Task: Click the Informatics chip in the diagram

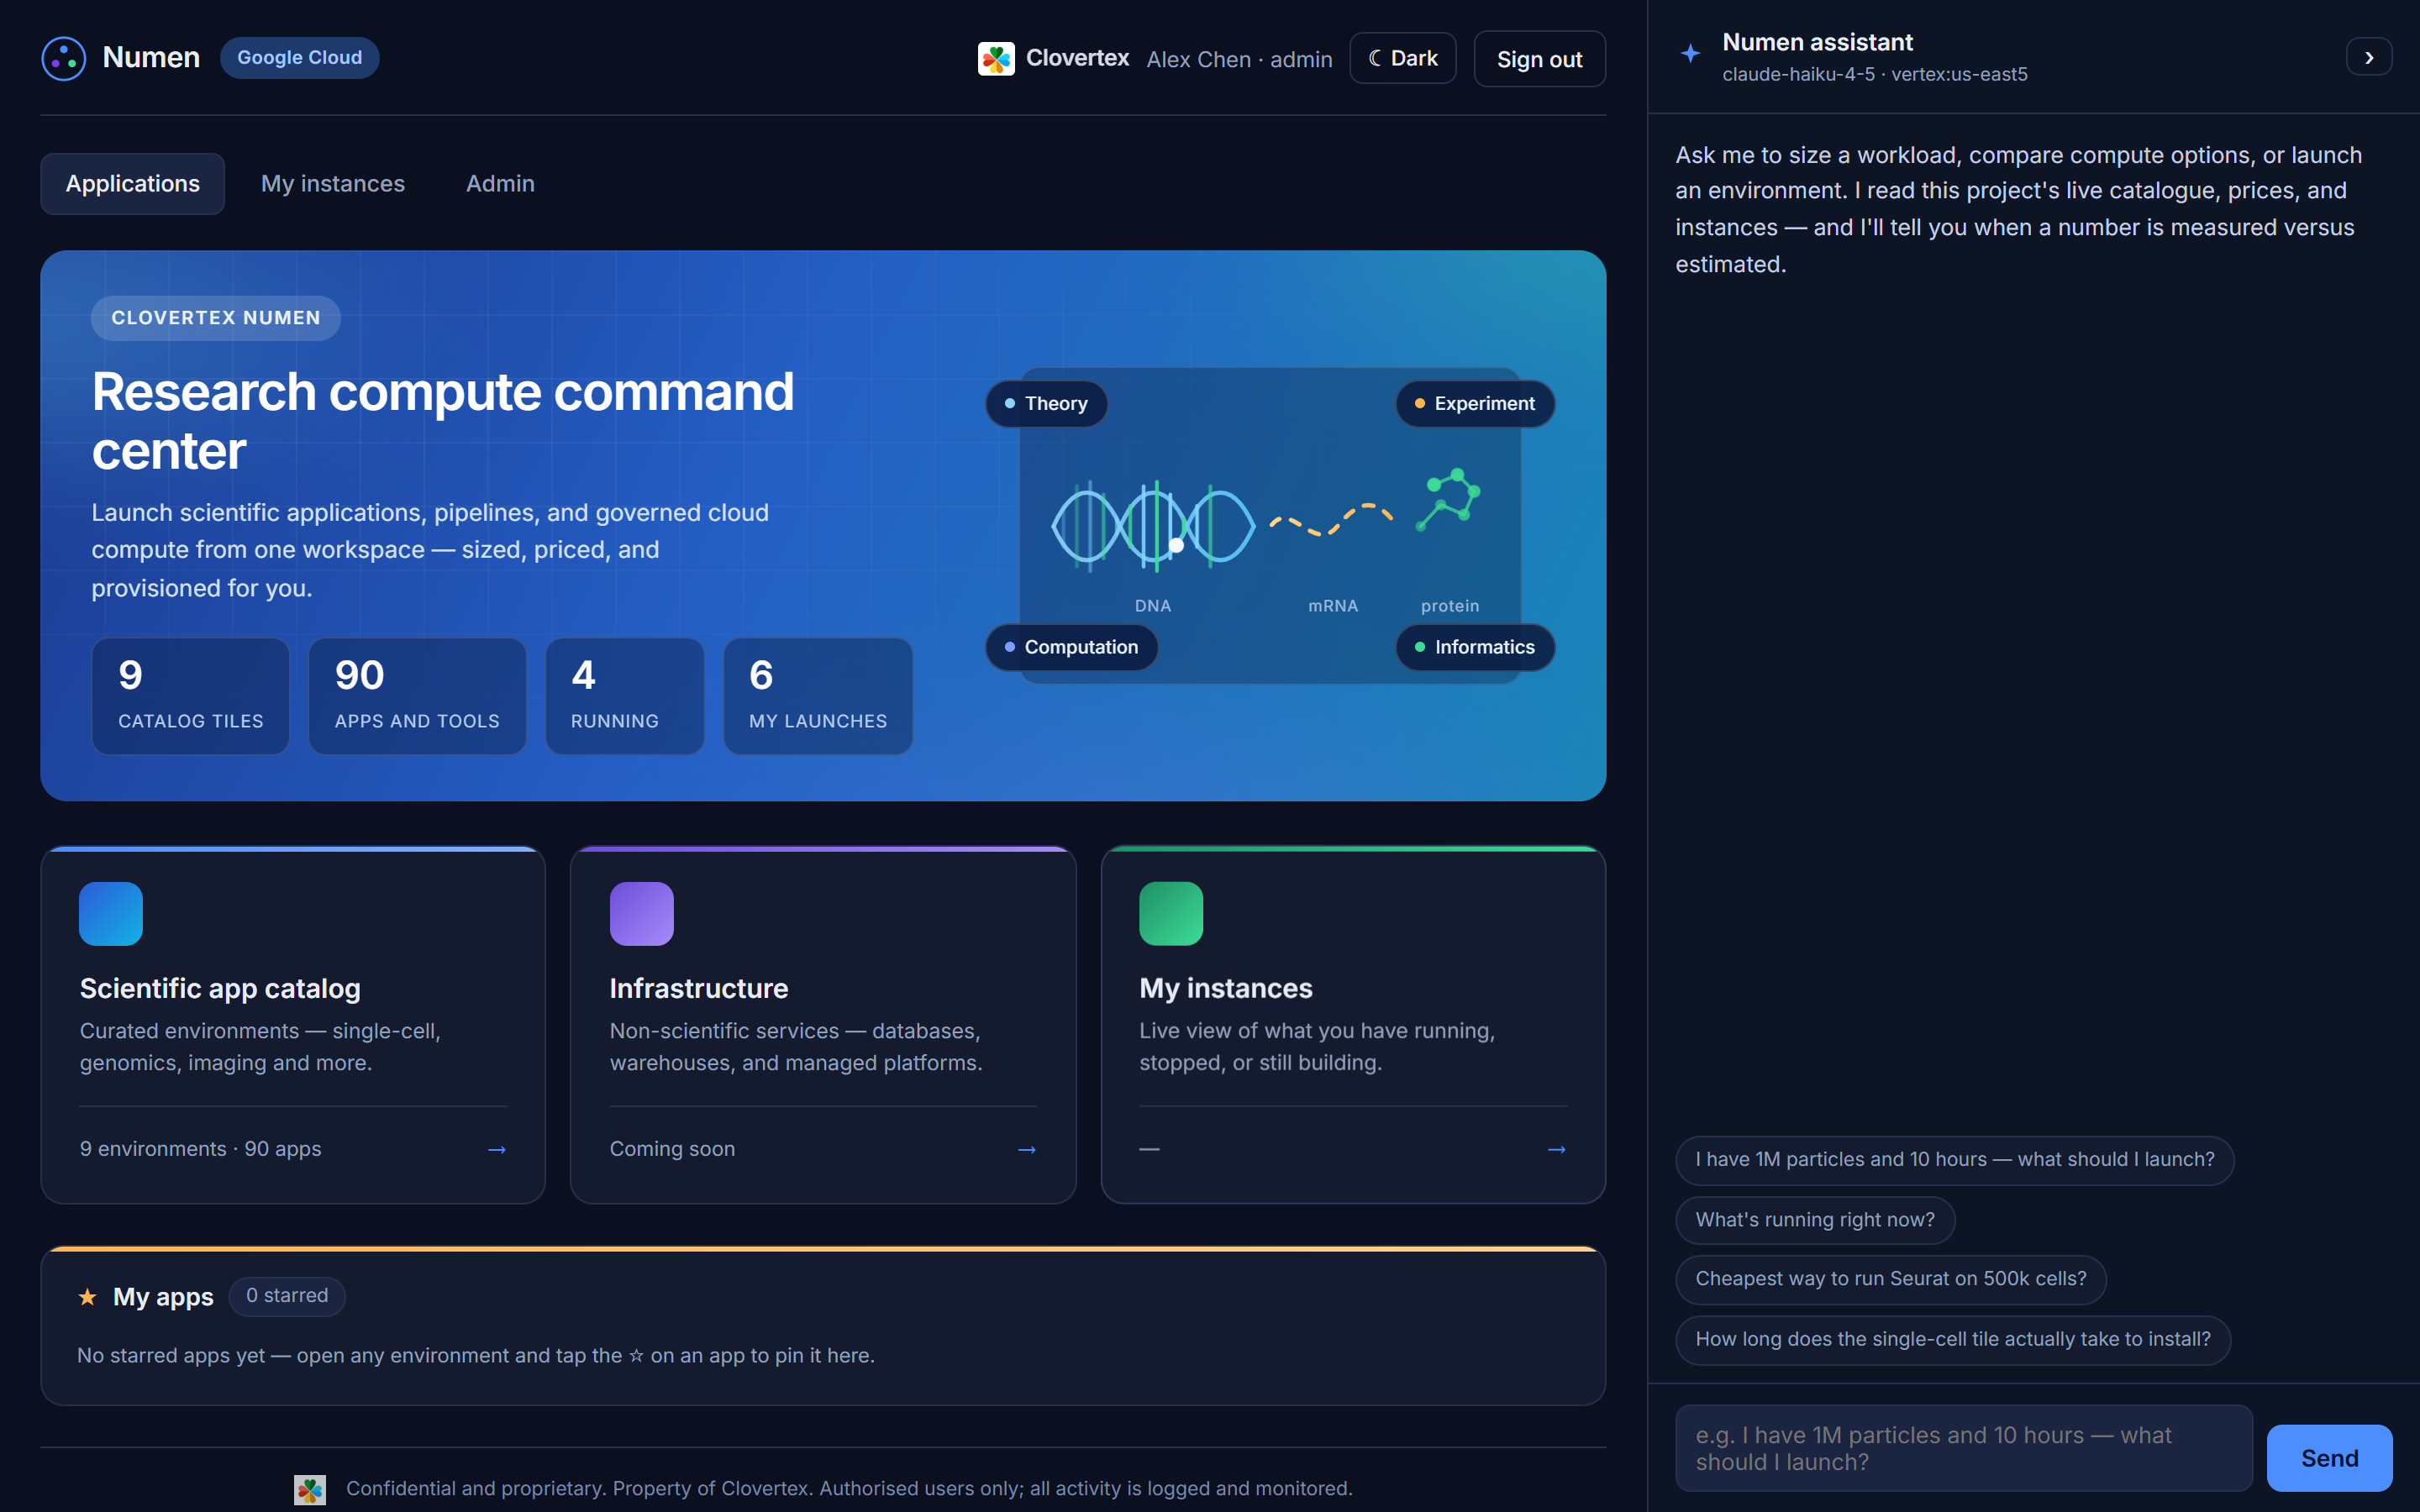Action: [x=1475, y=647]
